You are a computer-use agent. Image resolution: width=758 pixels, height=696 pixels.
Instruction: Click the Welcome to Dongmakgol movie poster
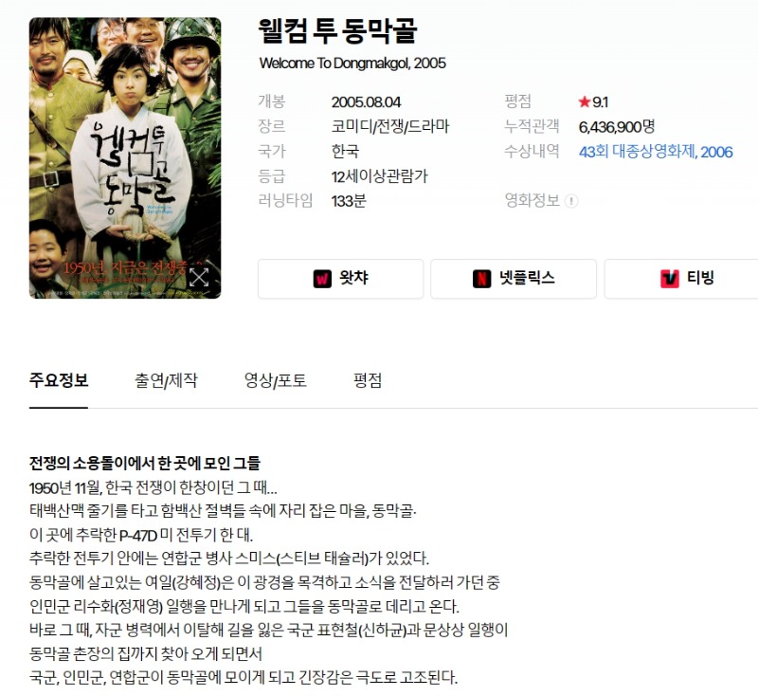point(125,157)
